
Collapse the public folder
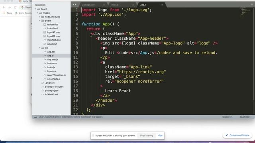point(39,21)
